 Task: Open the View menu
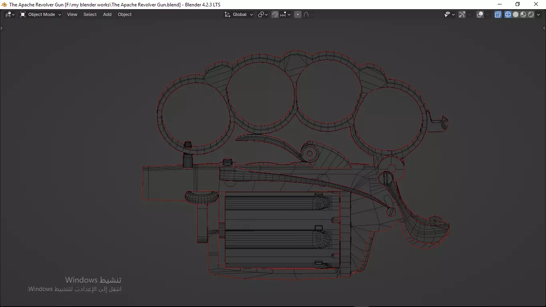[72, 14]
